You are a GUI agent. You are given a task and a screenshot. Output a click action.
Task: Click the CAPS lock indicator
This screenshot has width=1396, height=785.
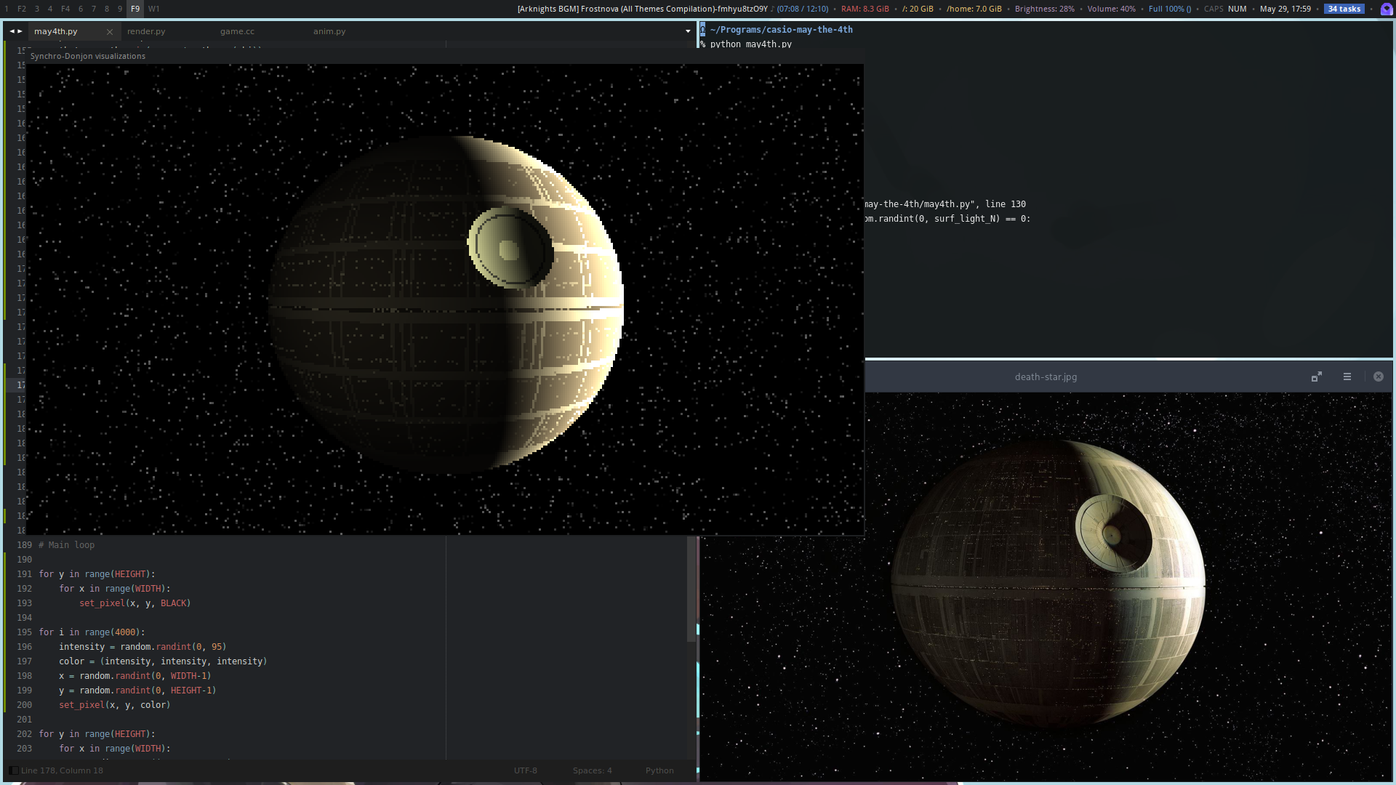pos(1214,9)
